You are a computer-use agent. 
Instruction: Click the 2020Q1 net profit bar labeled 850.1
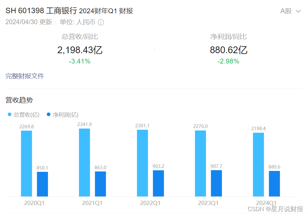(x=43, y=184)
